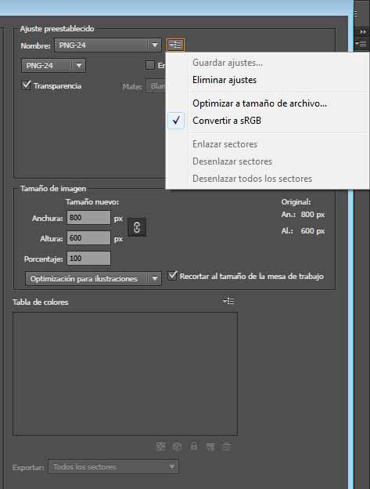370x489 pixels.
Task: Toggle the constrain proportions link icon
Action: click(x=137, y=227)
